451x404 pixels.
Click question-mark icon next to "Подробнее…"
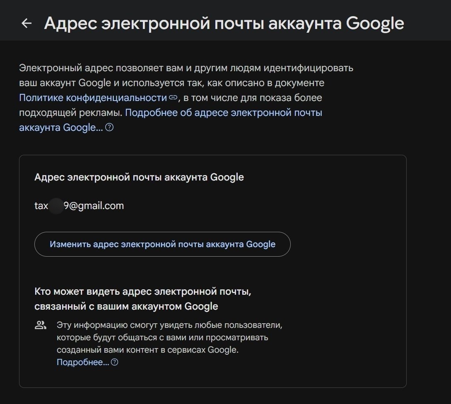pos(114,362)
